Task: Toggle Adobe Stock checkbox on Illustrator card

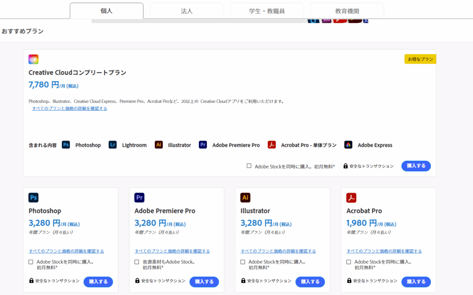Action: pyautogui.click(x=243, y=262)
